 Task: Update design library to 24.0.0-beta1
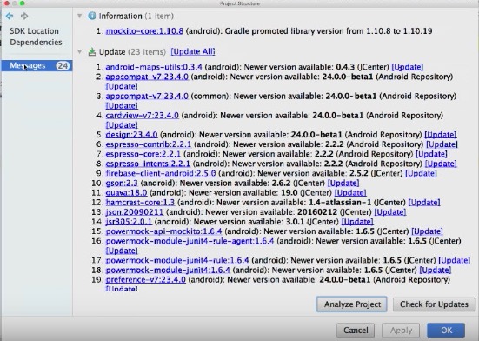tap(441, 135)
